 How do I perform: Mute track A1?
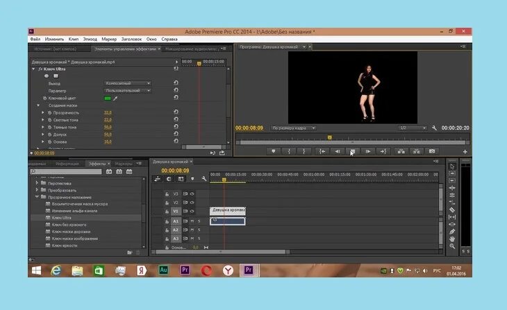[192, 221]
